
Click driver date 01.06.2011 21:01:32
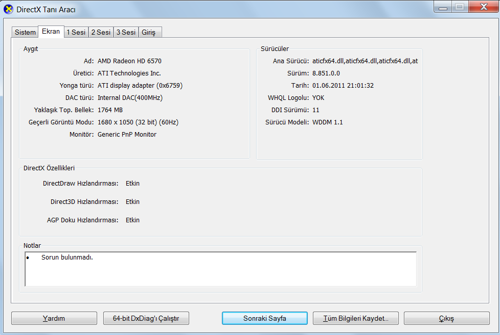coord(343,85)
